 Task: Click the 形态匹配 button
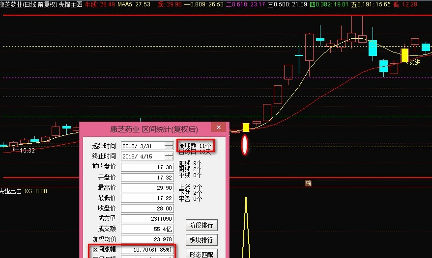click(x=202, y=254)
